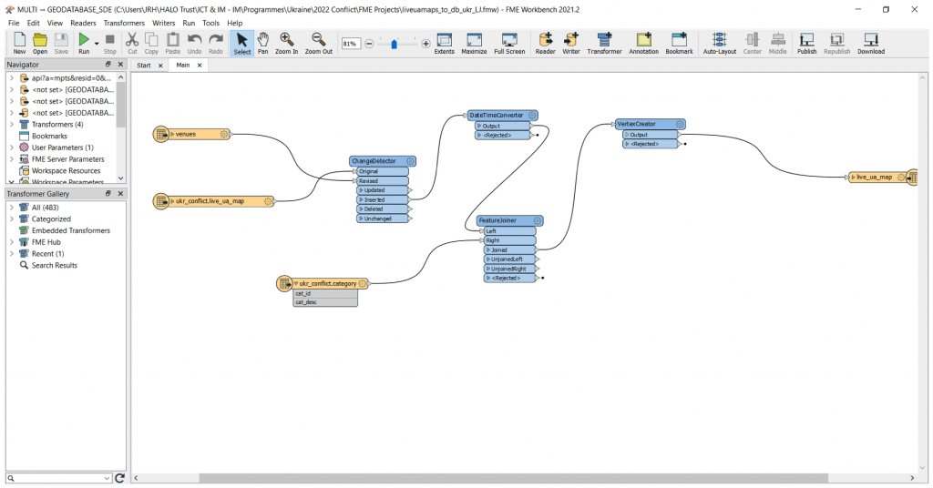Add a Writer to the workspace

coord(570,43)
